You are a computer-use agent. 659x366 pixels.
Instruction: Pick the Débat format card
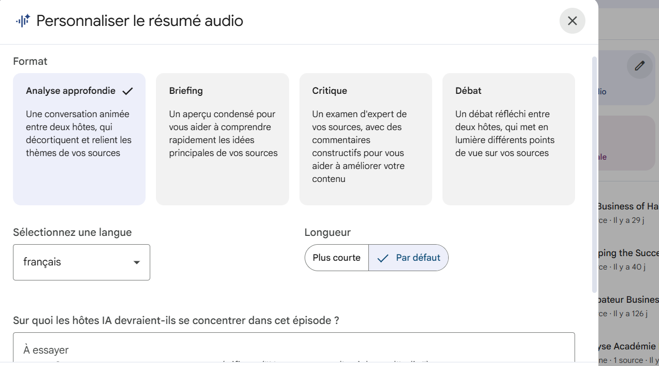coord(508,139)
